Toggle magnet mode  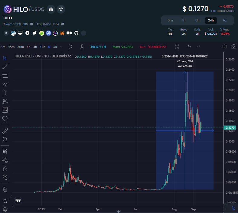[5, 151]
